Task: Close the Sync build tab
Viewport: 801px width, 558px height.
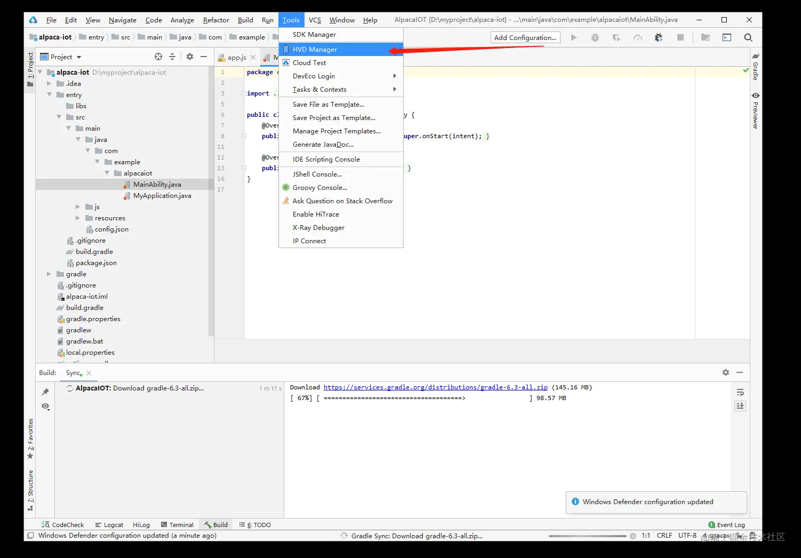Action: pyautogui.click(x=89, y=373)
